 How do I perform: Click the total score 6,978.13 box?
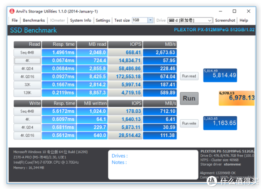click(x=237, y=98)
